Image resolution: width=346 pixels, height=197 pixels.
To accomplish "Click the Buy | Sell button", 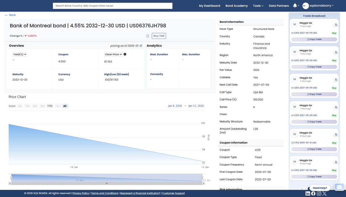I will coord(159,36).
